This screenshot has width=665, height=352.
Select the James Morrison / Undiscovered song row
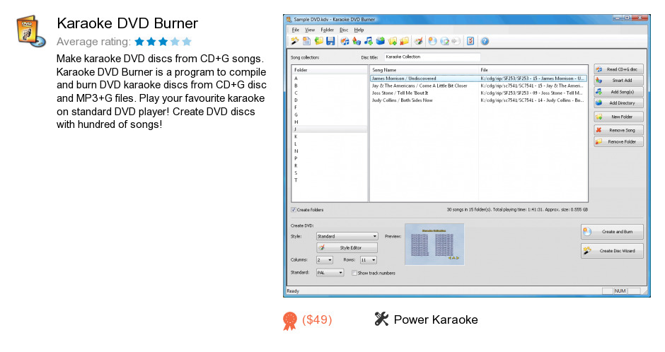pos(478,78)
